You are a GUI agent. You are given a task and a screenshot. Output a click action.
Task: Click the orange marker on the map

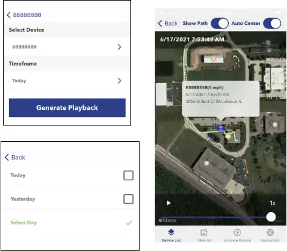228,136
